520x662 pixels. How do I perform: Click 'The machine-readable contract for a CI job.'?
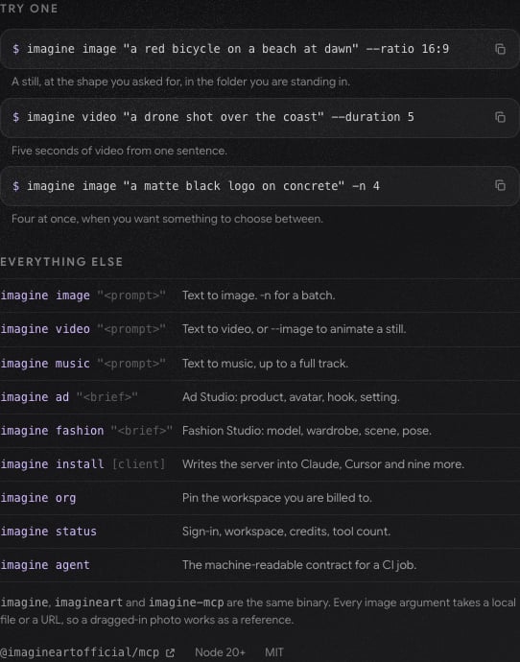[299, 565]
